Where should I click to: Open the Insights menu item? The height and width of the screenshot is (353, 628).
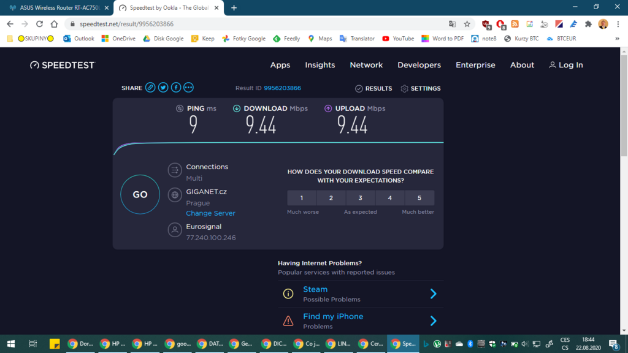pyautogui.click(x=320, y=65)
